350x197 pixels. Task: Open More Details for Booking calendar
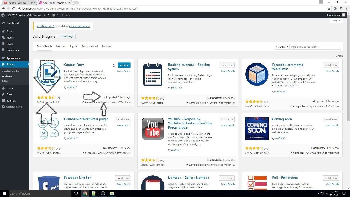(228, 71)
